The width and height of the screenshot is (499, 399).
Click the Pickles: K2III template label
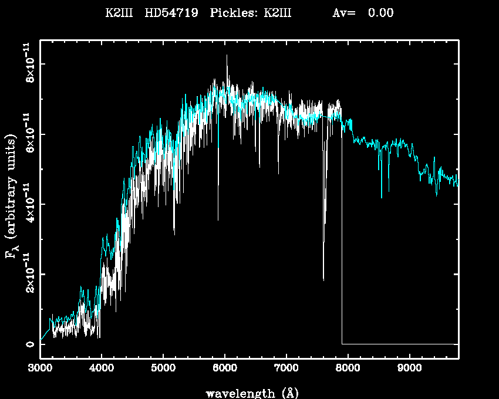pos(250,13)
